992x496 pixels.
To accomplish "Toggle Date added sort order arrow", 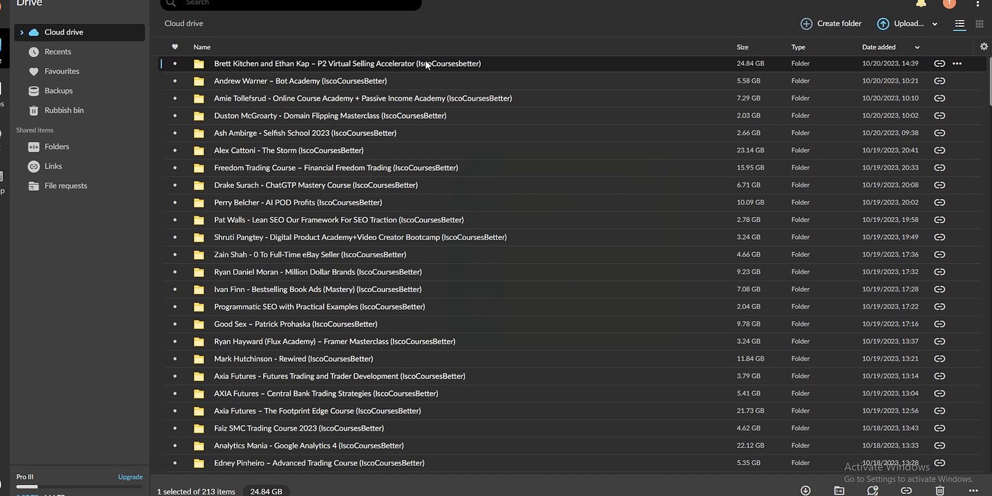I will (x=917, y=48).
